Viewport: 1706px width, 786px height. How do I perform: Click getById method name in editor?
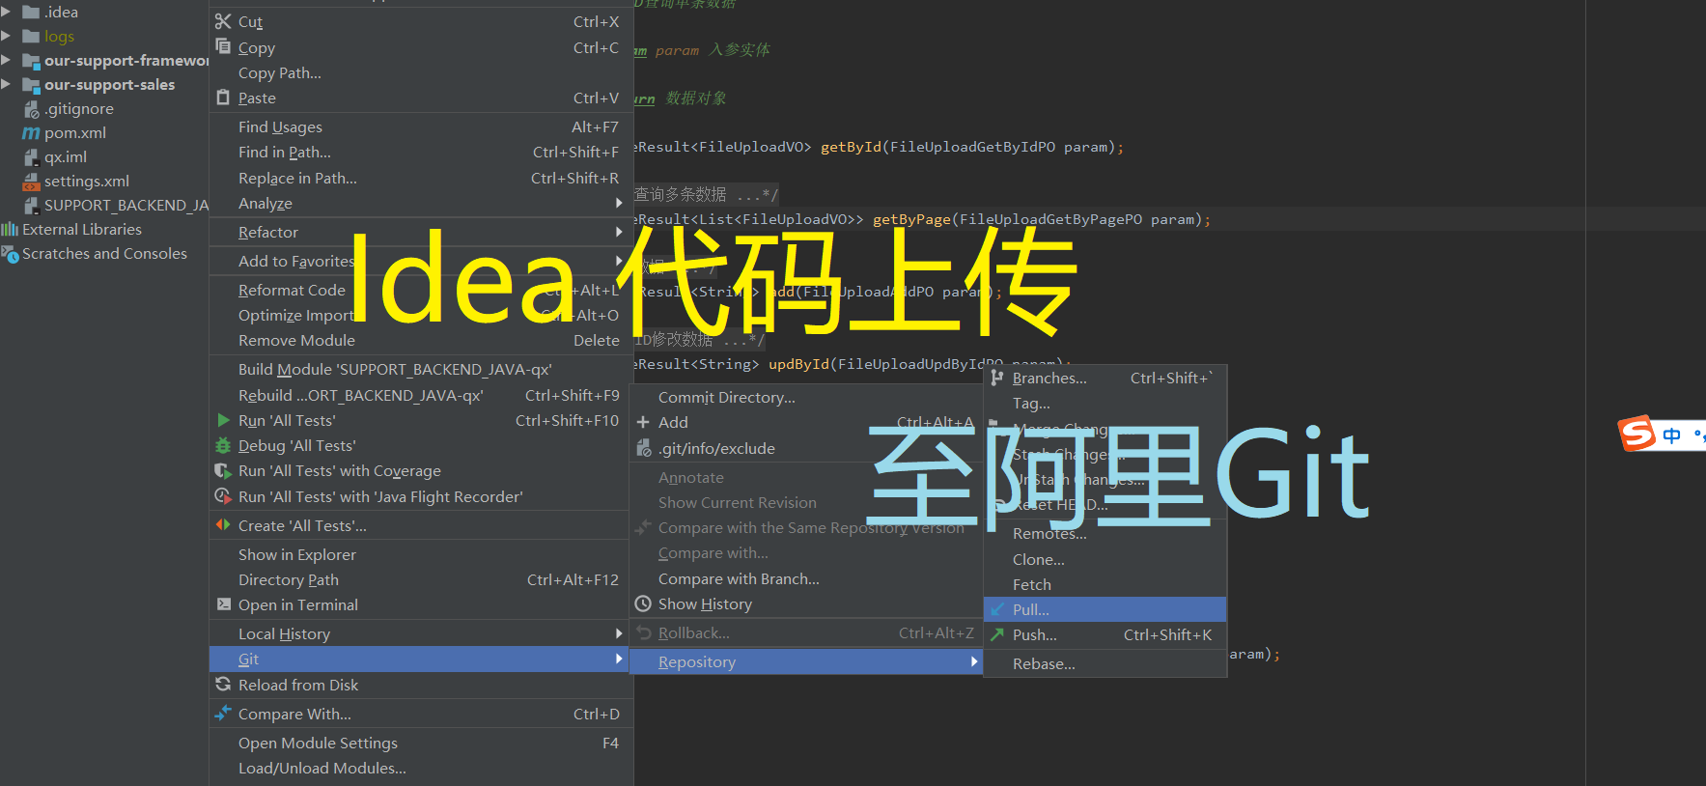(x=851, y=147)
